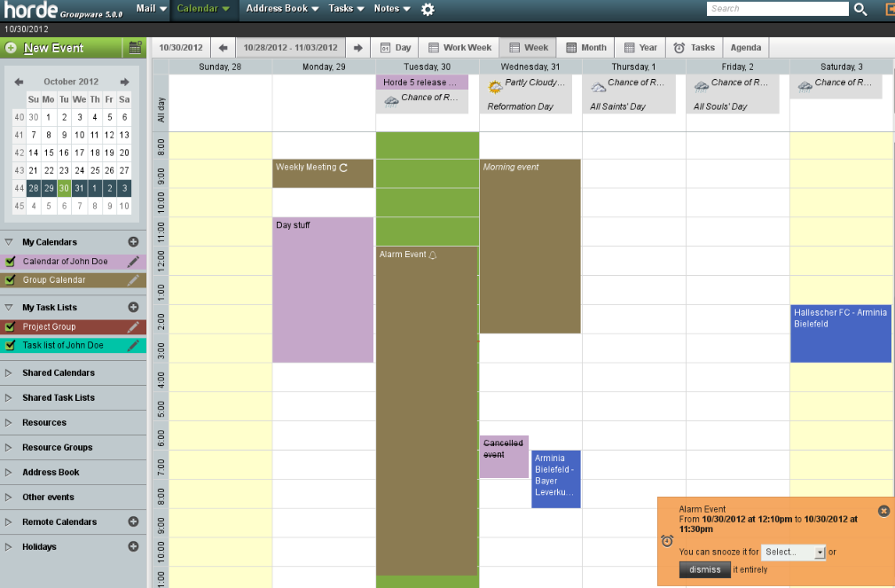Click the Tuesday, 30 column header

point(427,67)
